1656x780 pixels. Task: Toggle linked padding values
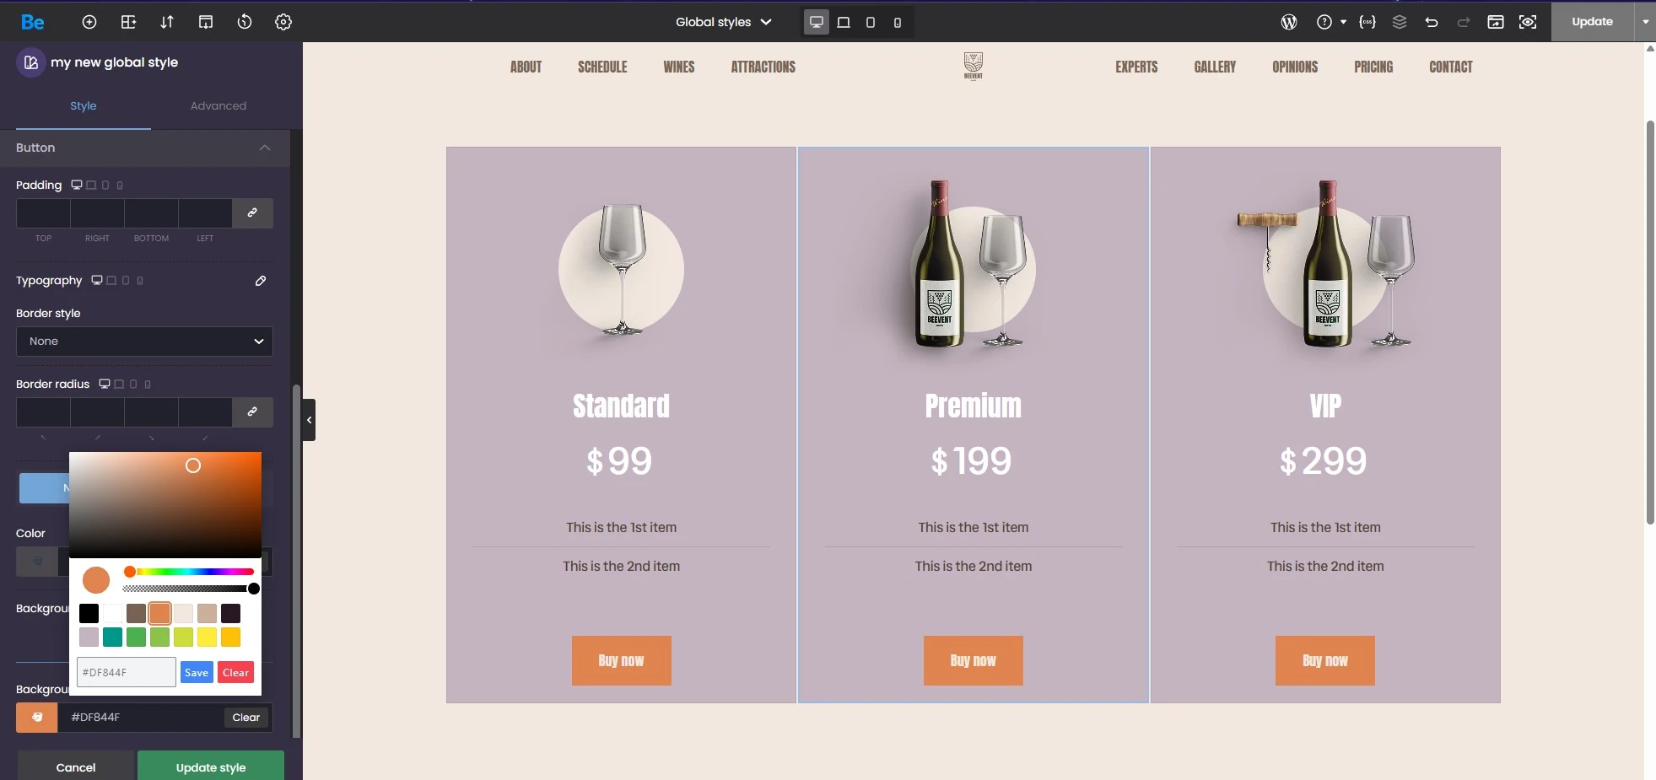[252, 213]
